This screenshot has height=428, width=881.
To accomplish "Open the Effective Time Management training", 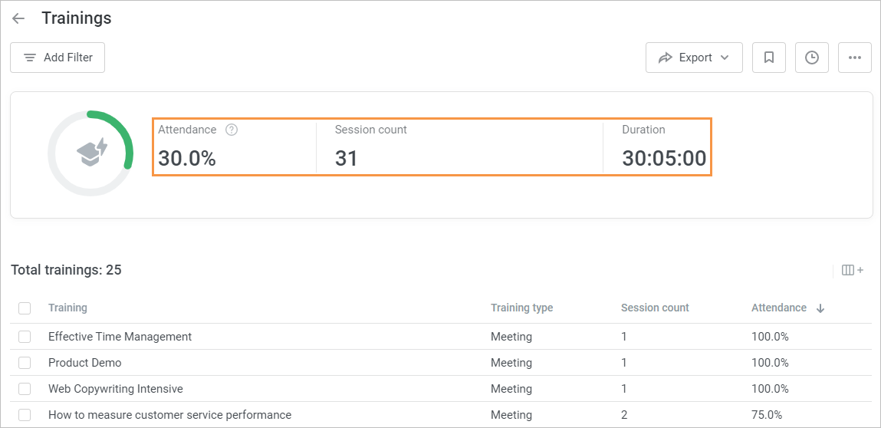I will [x=120, y=337].
